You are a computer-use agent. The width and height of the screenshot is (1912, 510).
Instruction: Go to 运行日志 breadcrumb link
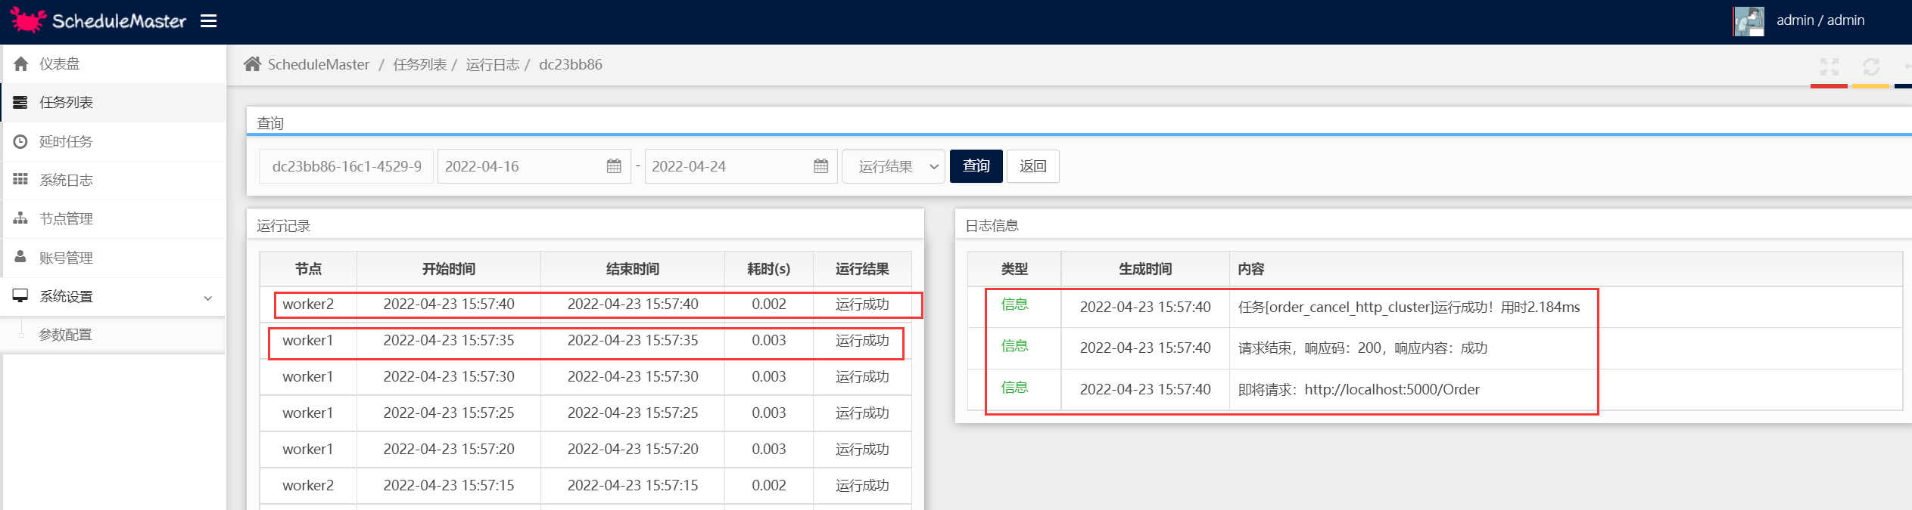(x=493, y=65)
